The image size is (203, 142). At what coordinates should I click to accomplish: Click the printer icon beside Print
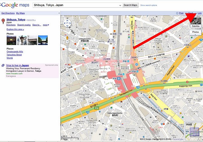[x=177, y=13]
